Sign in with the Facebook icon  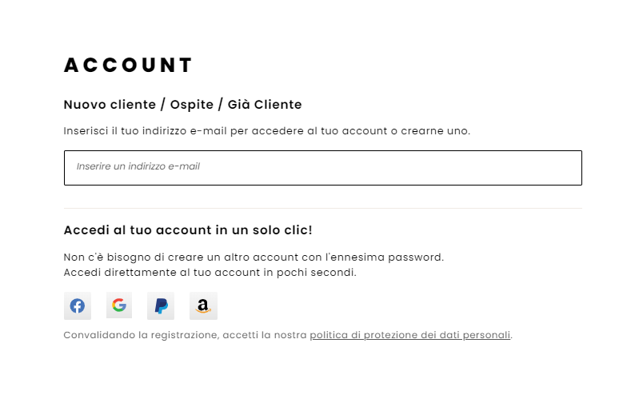click(x=78, y=305)
